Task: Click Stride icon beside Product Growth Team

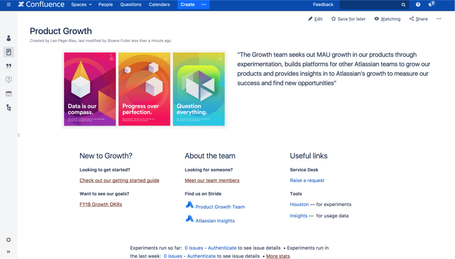Action: (190, 205)
